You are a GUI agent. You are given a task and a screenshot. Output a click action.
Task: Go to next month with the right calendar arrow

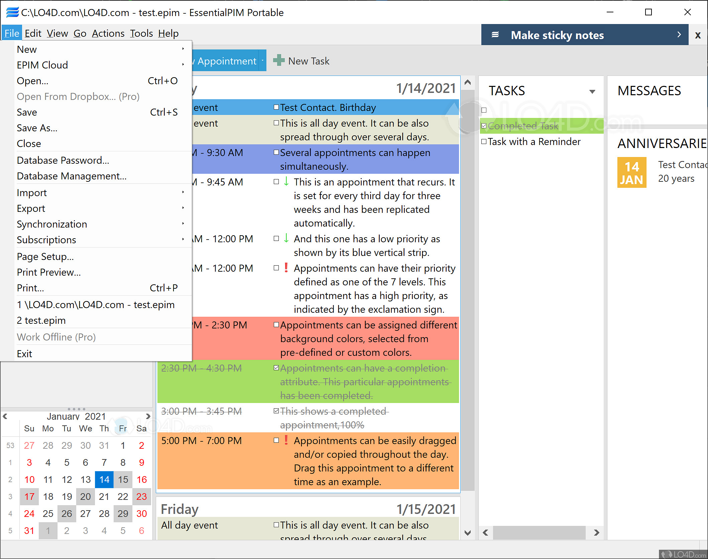pos(148,416)
